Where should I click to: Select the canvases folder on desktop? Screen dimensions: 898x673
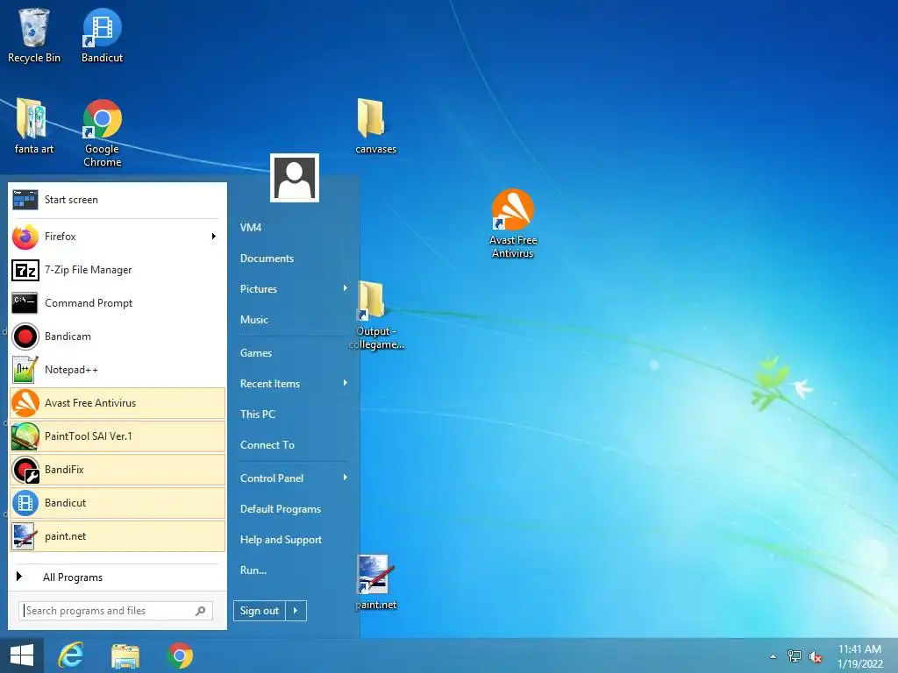coord(375,126)
